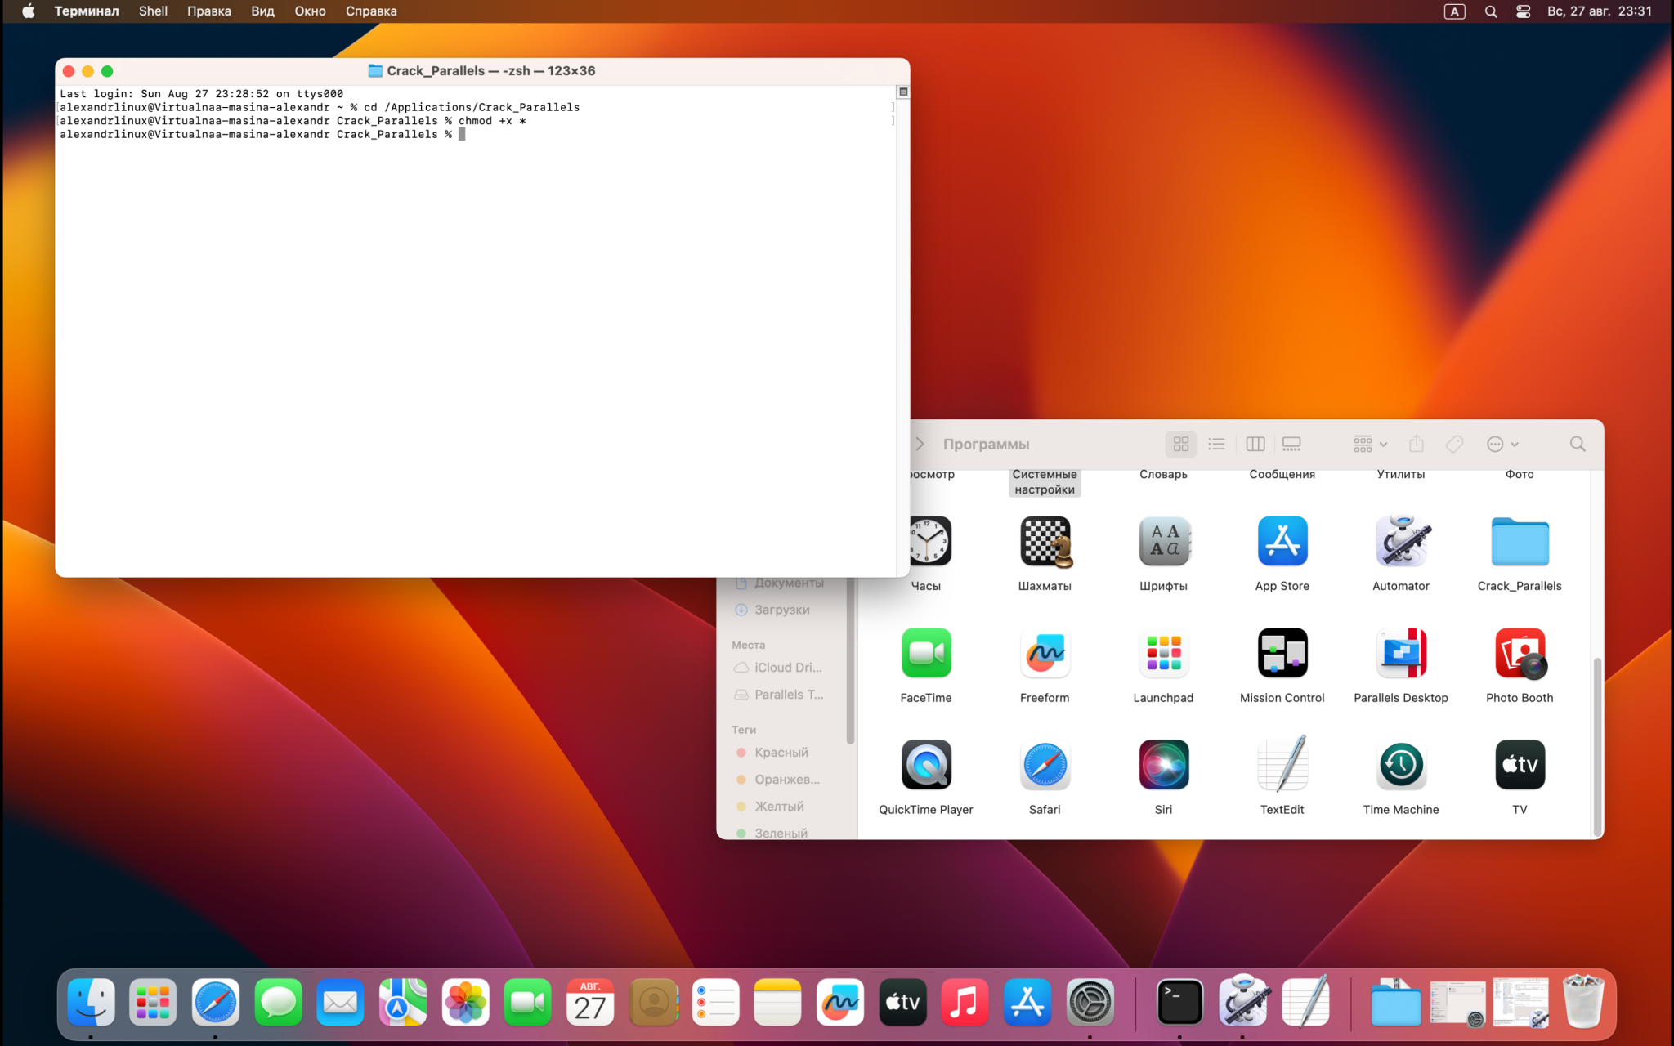The image size is (1674, 1046).
Task: Switch Finder to icon view
Action: click(x=1181, y=444)
